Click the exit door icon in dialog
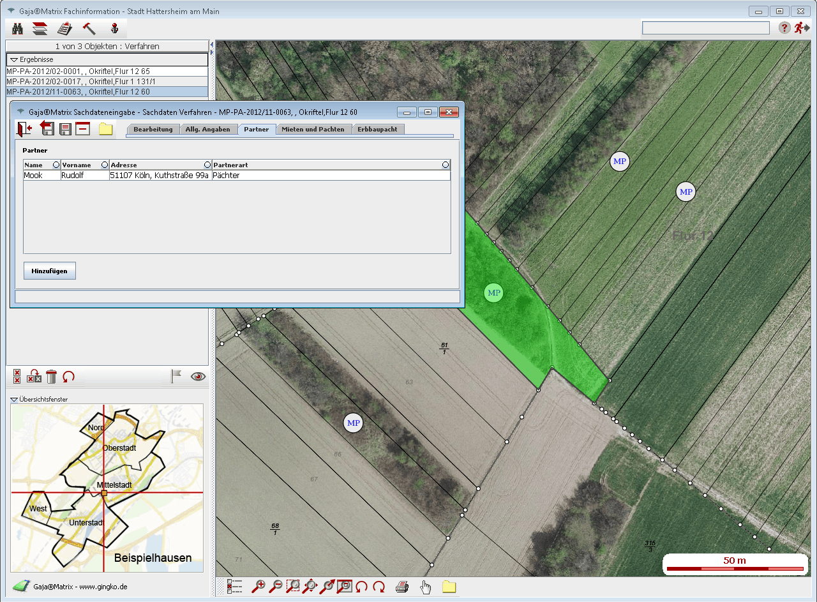 tap(25, 129)
